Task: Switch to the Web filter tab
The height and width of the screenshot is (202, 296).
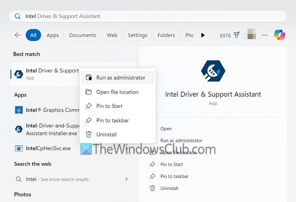Action: [x=112, y=35]
